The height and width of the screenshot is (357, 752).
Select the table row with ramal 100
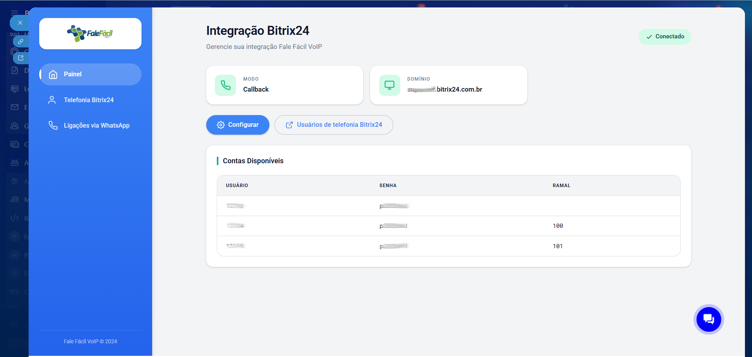(448, 226)
